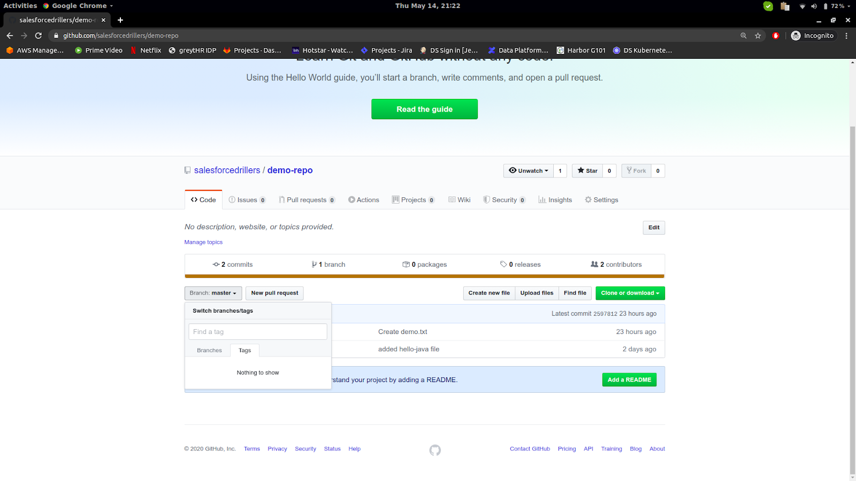Open the Create demo.txt commit message
856x481 pixels.
[403, 332]
